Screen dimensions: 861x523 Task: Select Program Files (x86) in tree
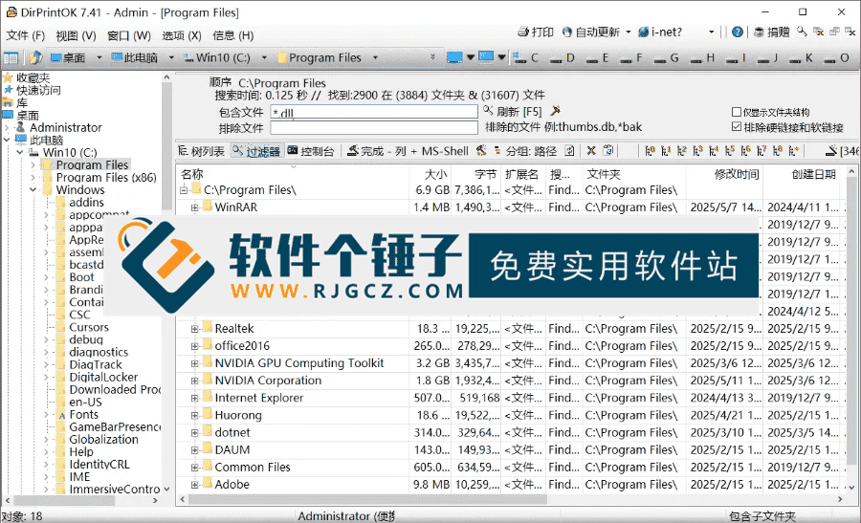(106, 177)
